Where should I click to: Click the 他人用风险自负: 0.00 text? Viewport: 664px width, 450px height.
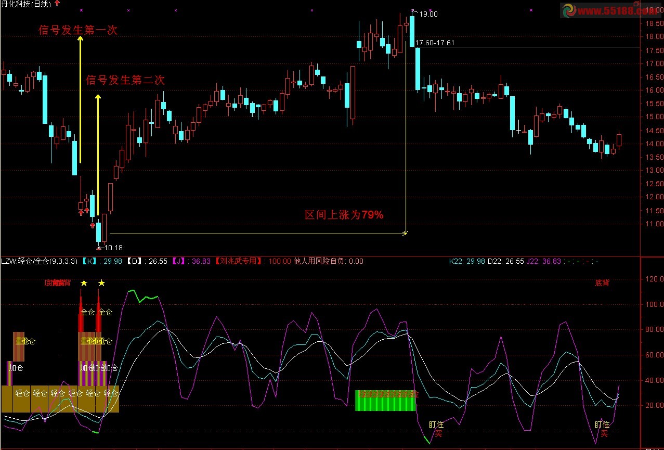(x=329, y=261)
